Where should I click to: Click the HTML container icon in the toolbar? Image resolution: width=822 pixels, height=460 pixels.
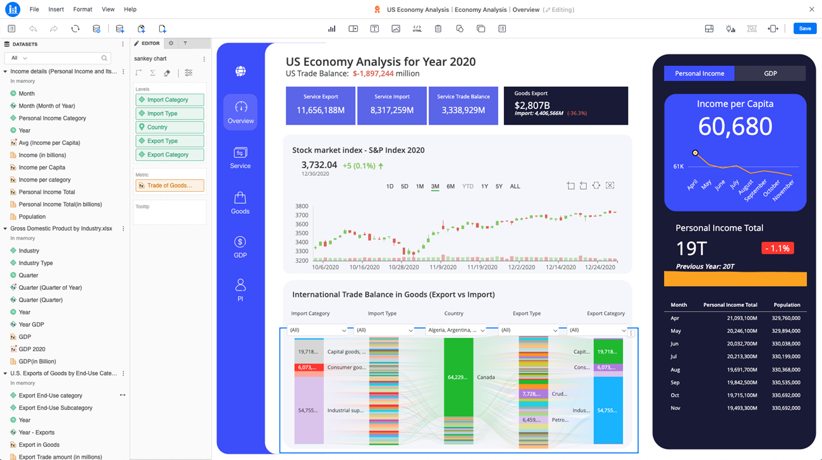417,29
